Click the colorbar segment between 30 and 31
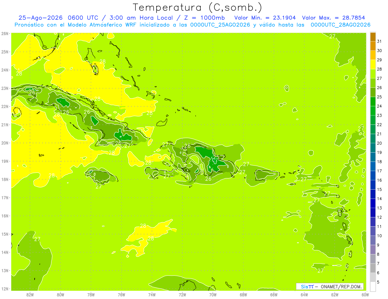Image resolution: width=388 pixels, height=299 pixels. (x=373, y=46)
